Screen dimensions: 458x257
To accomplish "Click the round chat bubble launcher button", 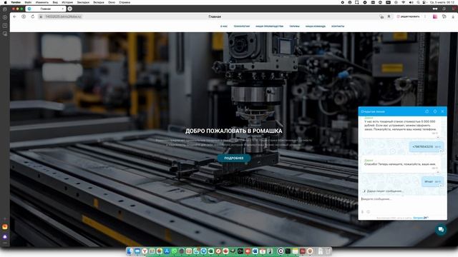I will tap(441, 230).
